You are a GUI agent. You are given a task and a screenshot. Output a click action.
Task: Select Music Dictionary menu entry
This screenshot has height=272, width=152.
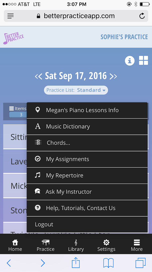click(x=87, y=127)
